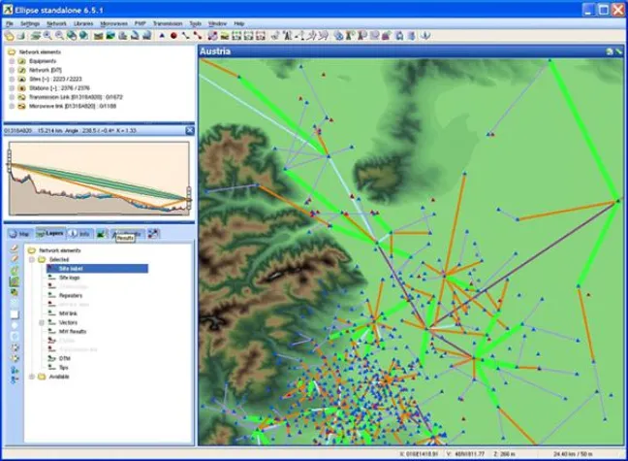Click the zoom in magnifier toolbar icon
628x461 pixels.
tap(47, 36)
